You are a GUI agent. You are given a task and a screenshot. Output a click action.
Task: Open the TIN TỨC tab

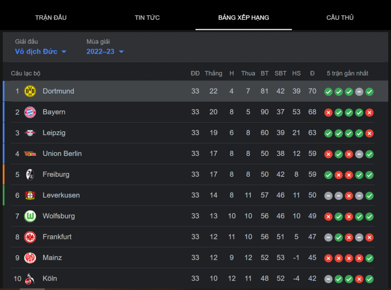click(x=147, y=18)
